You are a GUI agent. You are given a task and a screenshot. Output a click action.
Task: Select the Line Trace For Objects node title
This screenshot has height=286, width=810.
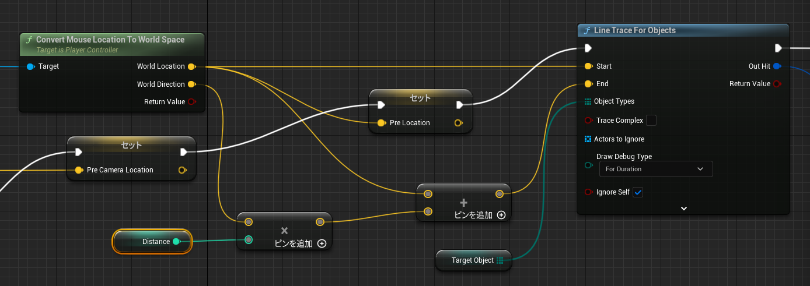[x=634, y=30]
